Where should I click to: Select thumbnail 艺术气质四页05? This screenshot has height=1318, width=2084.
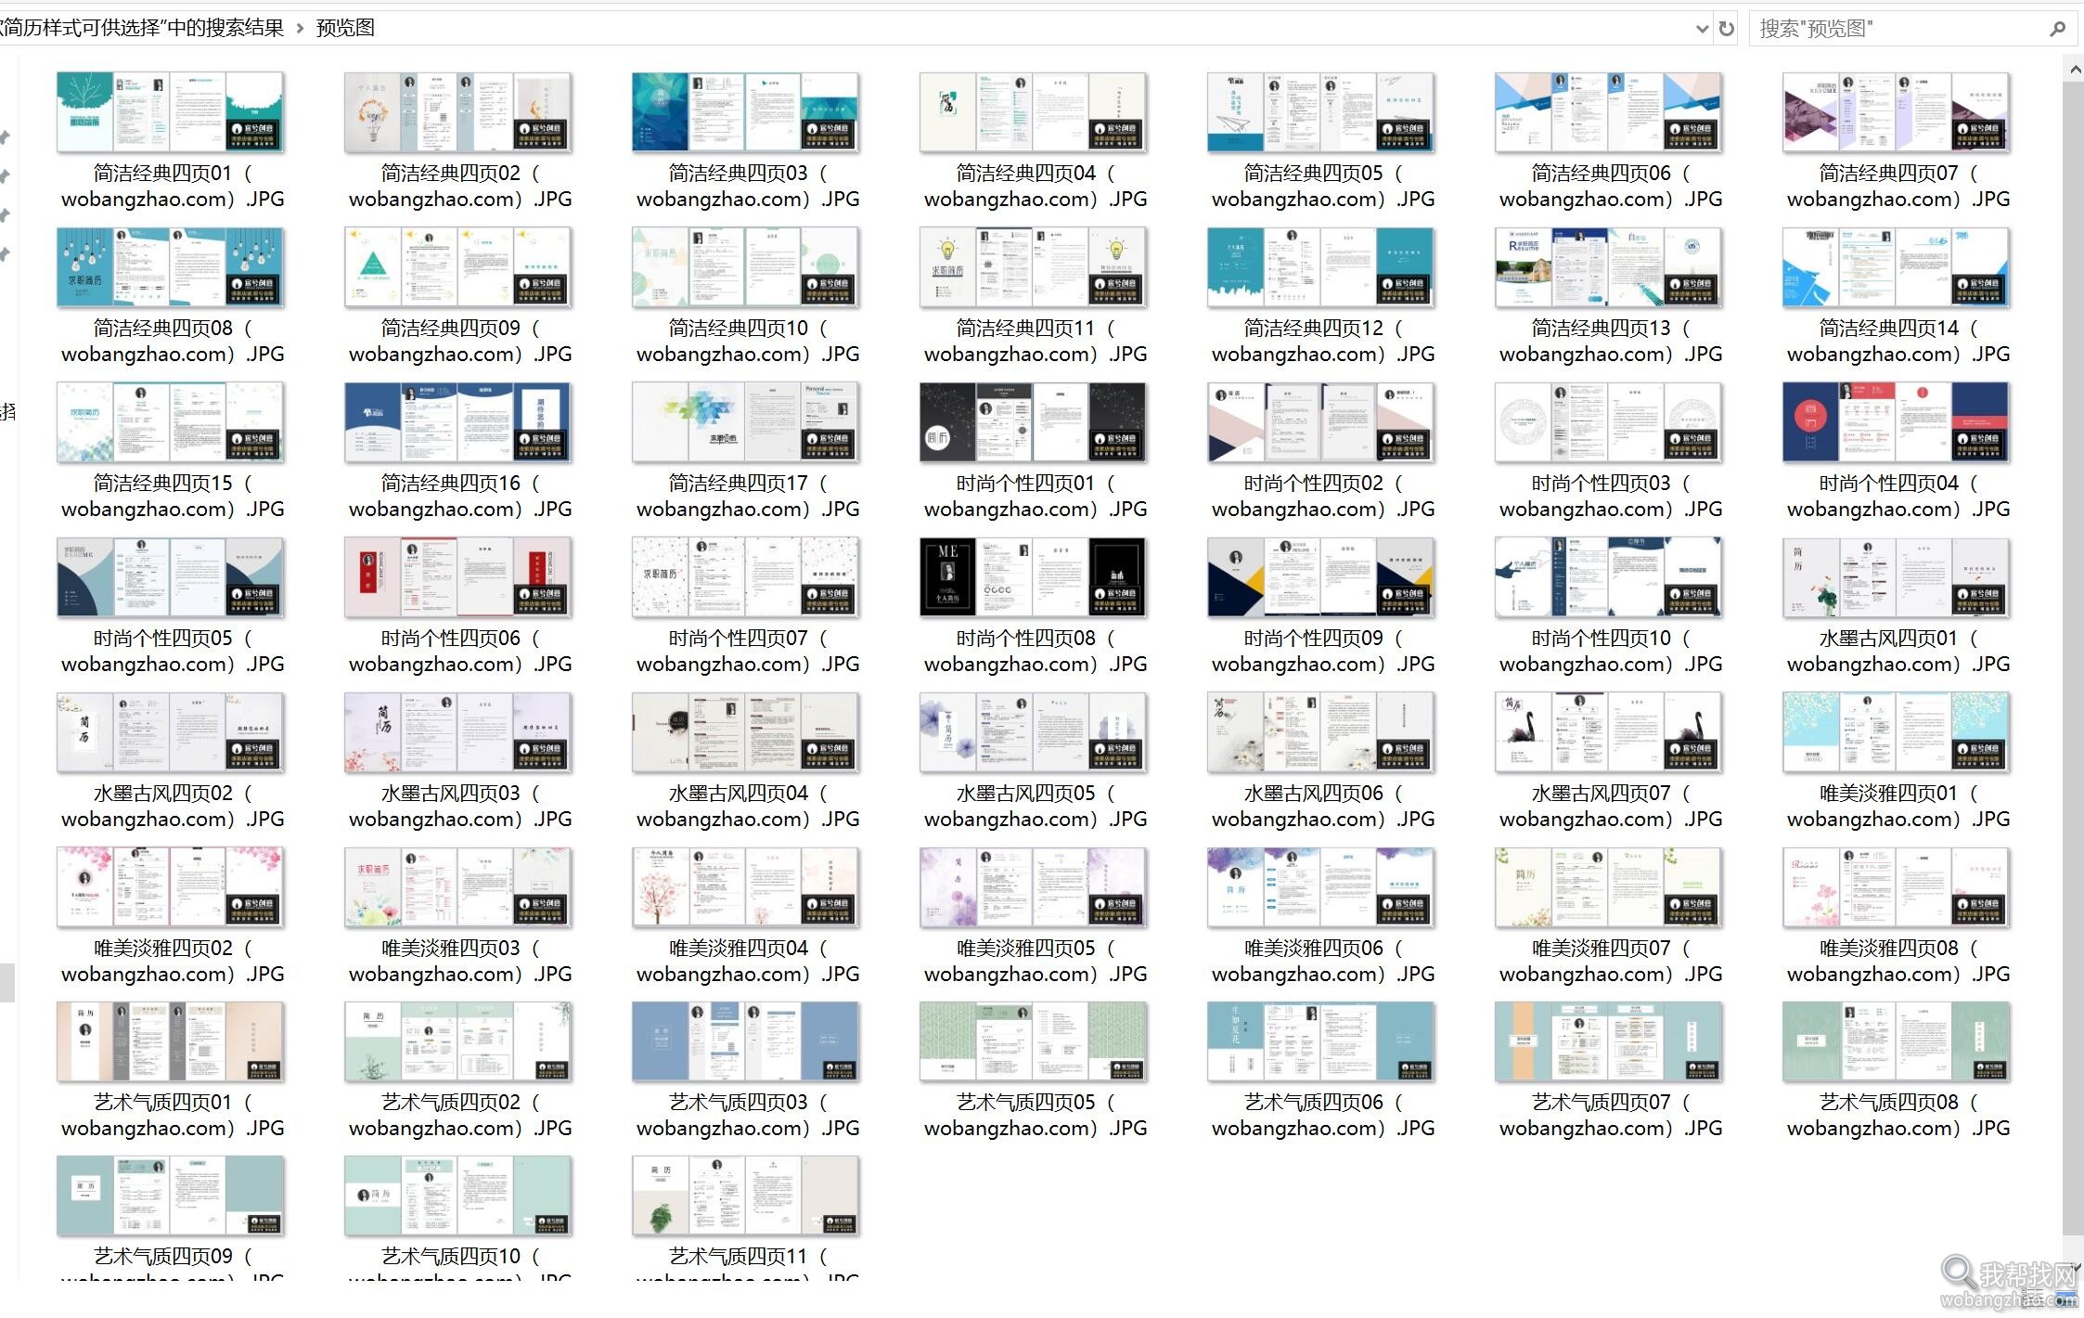pos(1034,1041)
